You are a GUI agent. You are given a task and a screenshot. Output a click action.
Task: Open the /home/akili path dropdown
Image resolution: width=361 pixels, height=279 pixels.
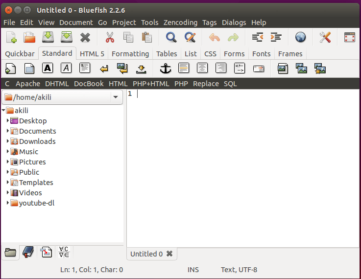point(116,97)
